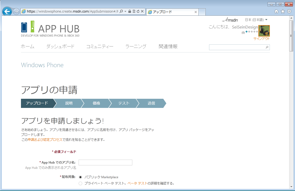Viewport: 295px width, 191px height.
Task: Open the ホーム menu item
Action: click(28, 46)
